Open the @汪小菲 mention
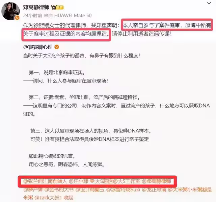 (x=78, y=181)
